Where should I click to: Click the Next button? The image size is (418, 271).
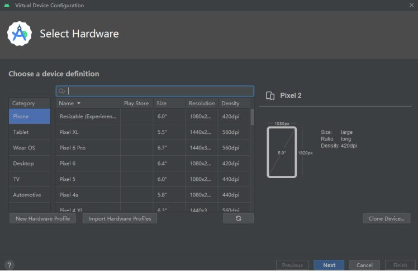pos(329,265)
